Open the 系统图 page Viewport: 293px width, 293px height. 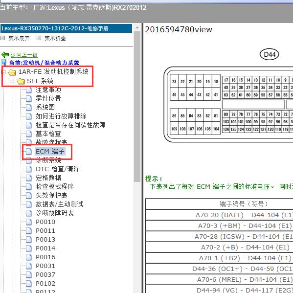pos(45,107)
